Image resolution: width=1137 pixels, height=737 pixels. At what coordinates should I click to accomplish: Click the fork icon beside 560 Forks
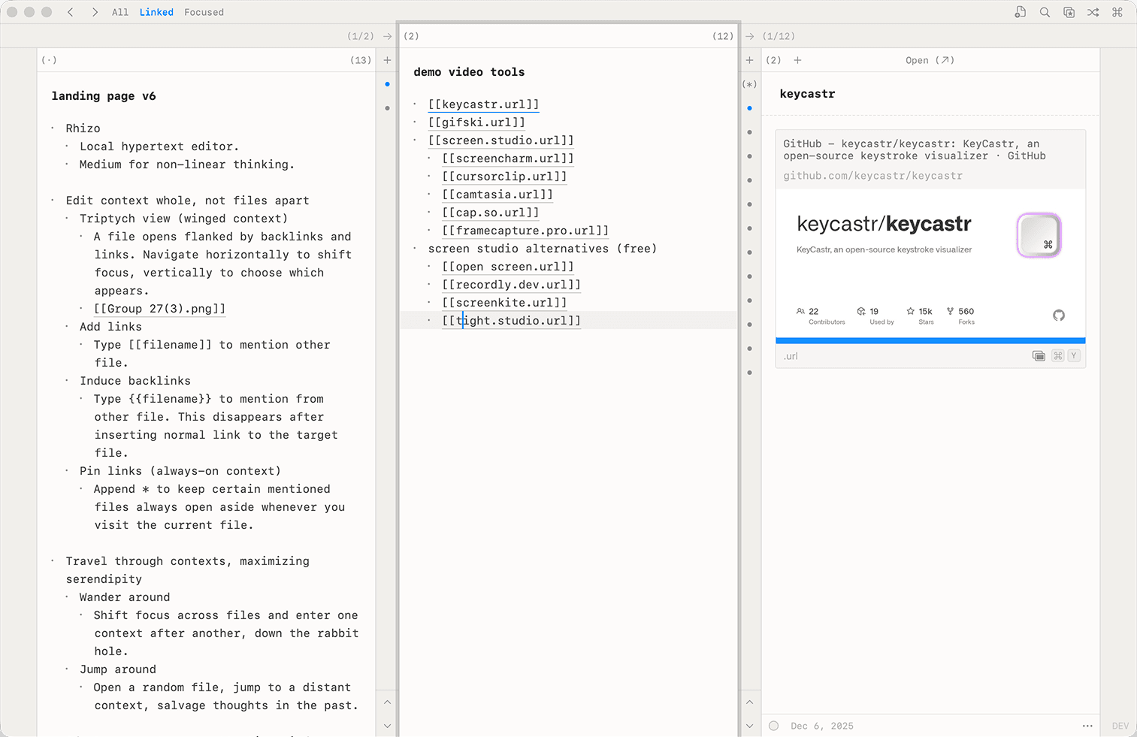[x=950, y=311]
